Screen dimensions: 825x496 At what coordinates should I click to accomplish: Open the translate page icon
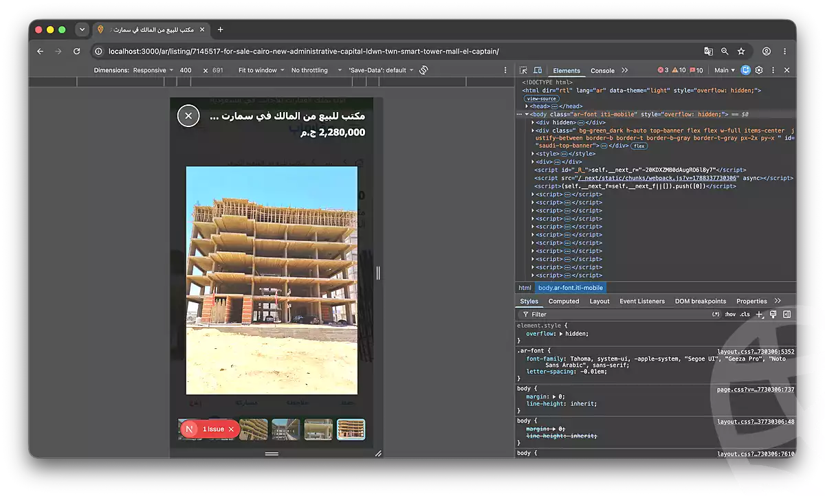708,52
